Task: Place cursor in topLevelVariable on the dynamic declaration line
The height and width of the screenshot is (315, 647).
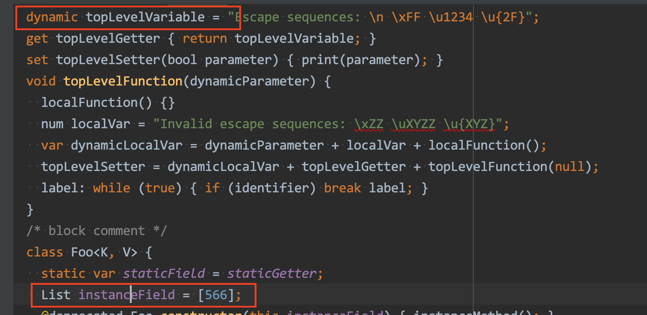Action: click(145, 18)
